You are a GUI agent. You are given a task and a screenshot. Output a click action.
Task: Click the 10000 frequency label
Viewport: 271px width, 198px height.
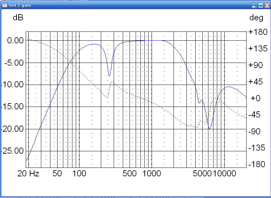coord(224,173)
